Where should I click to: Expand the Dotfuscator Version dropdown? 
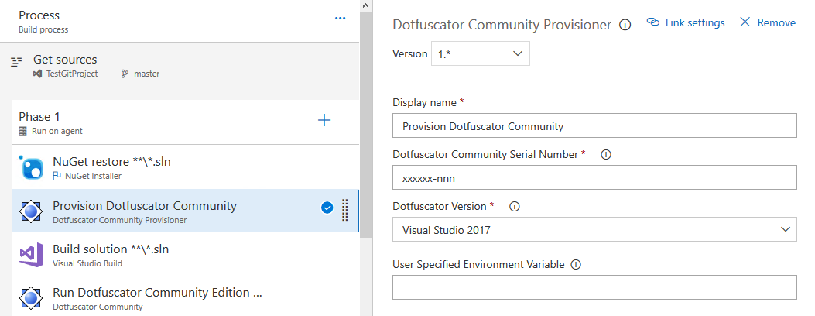(x=594, y=230)
